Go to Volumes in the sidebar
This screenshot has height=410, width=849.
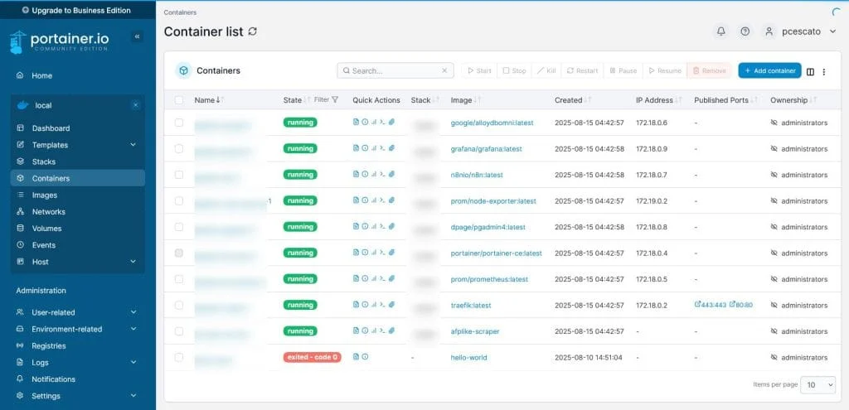[x=46, y=229]
